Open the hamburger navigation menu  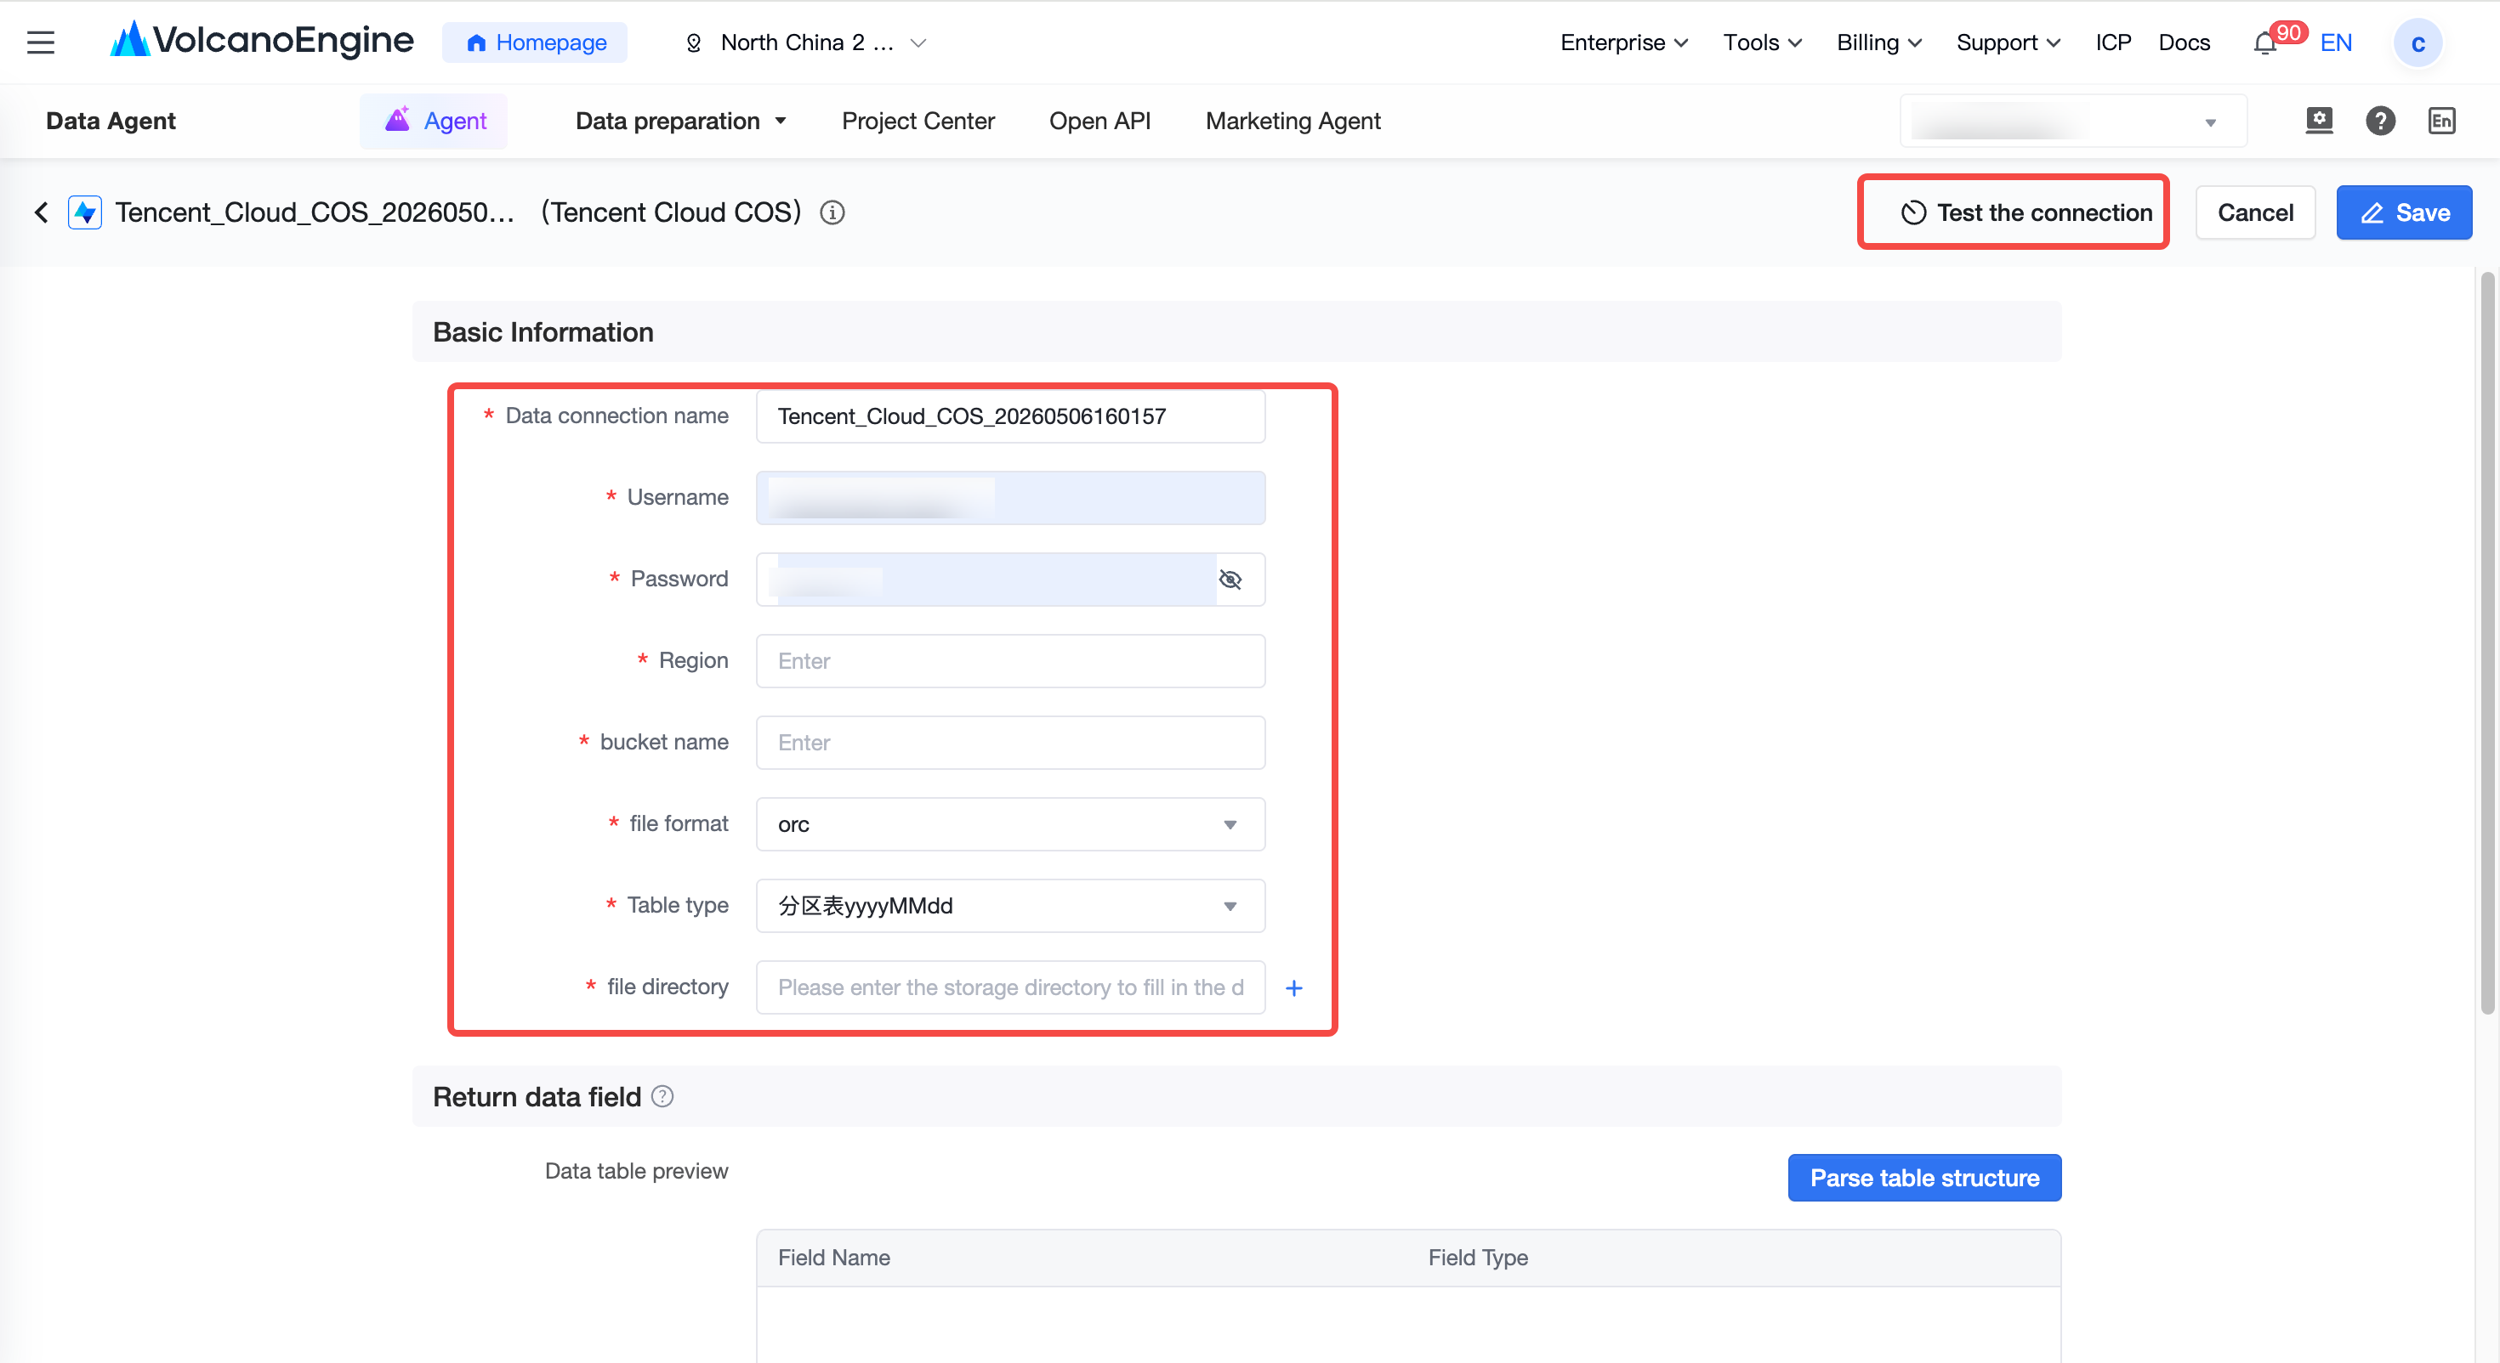(x=41, y=42)
